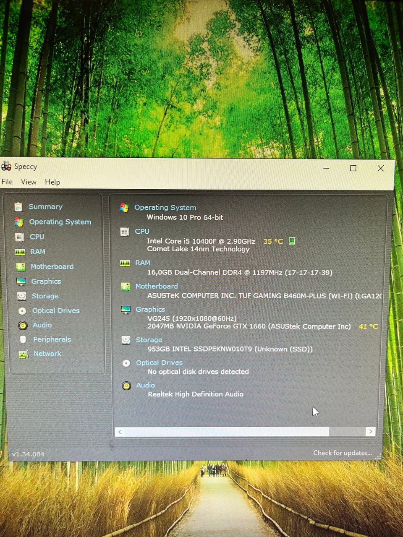Click the Optical Drives heading link in summary
403x537 pixels.
pyautogui.click(x=159, y=362)
